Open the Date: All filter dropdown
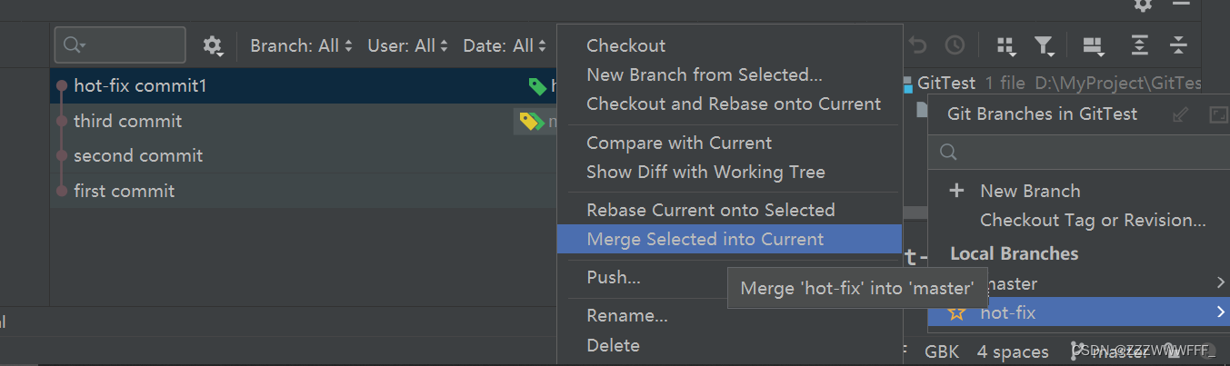 505,45
